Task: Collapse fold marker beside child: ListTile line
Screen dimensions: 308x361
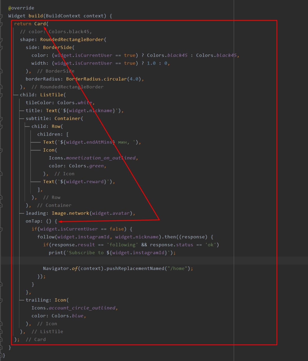Action: pos(1,95)
